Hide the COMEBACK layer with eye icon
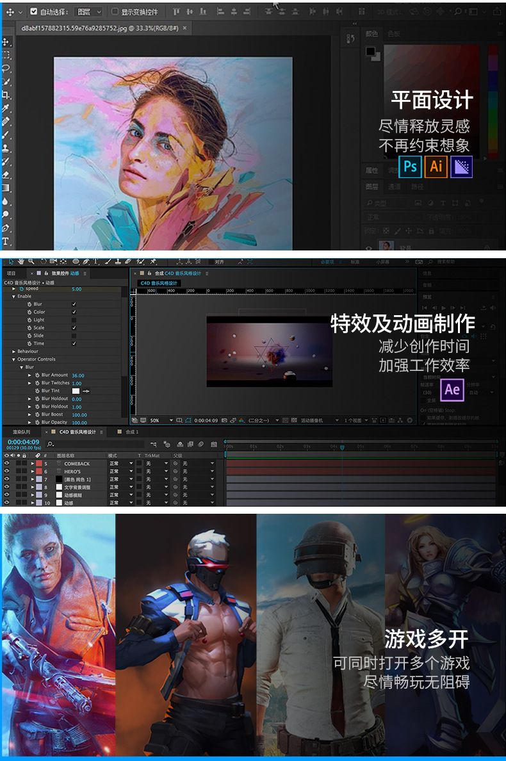 click(x=6, y=463)
